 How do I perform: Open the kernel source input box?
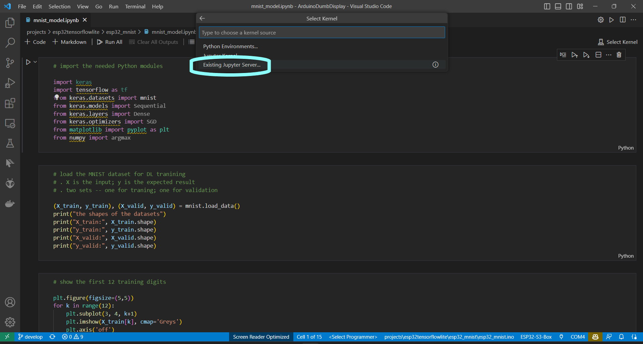coord(321,32)
